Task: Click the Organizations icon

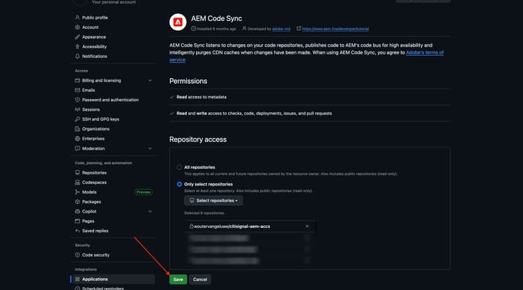Action: click(x=77, y=129)
